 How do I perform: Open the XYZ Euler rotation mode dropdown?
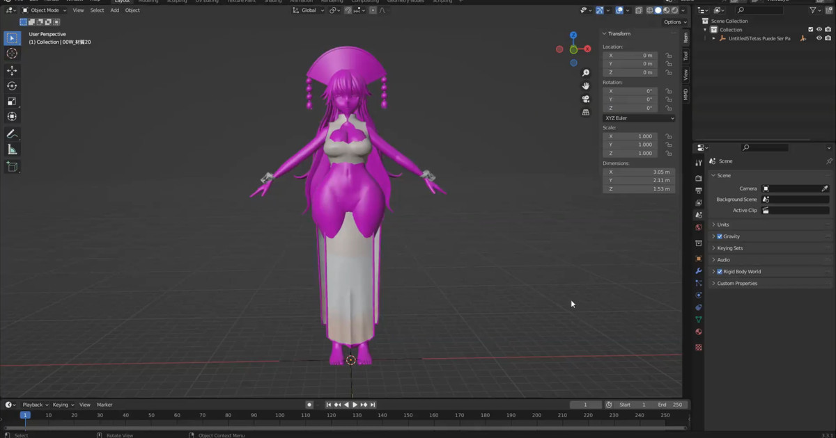(639, 118)
